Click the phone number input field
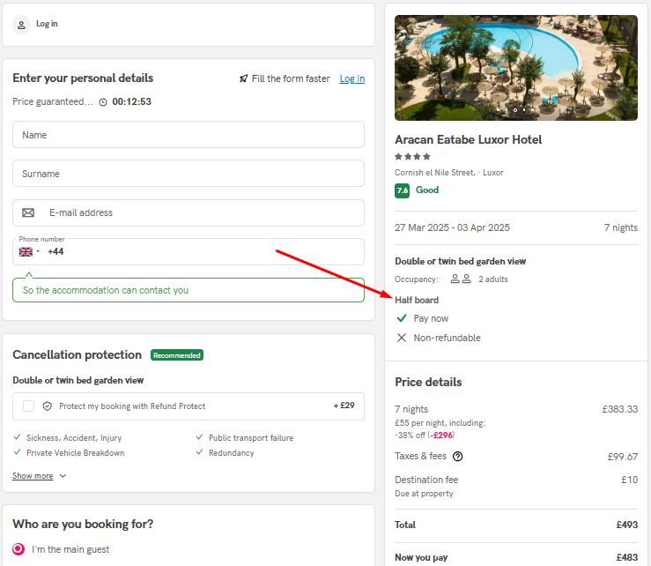The width and height of the screenshot is (651, 566). point(189,252)
